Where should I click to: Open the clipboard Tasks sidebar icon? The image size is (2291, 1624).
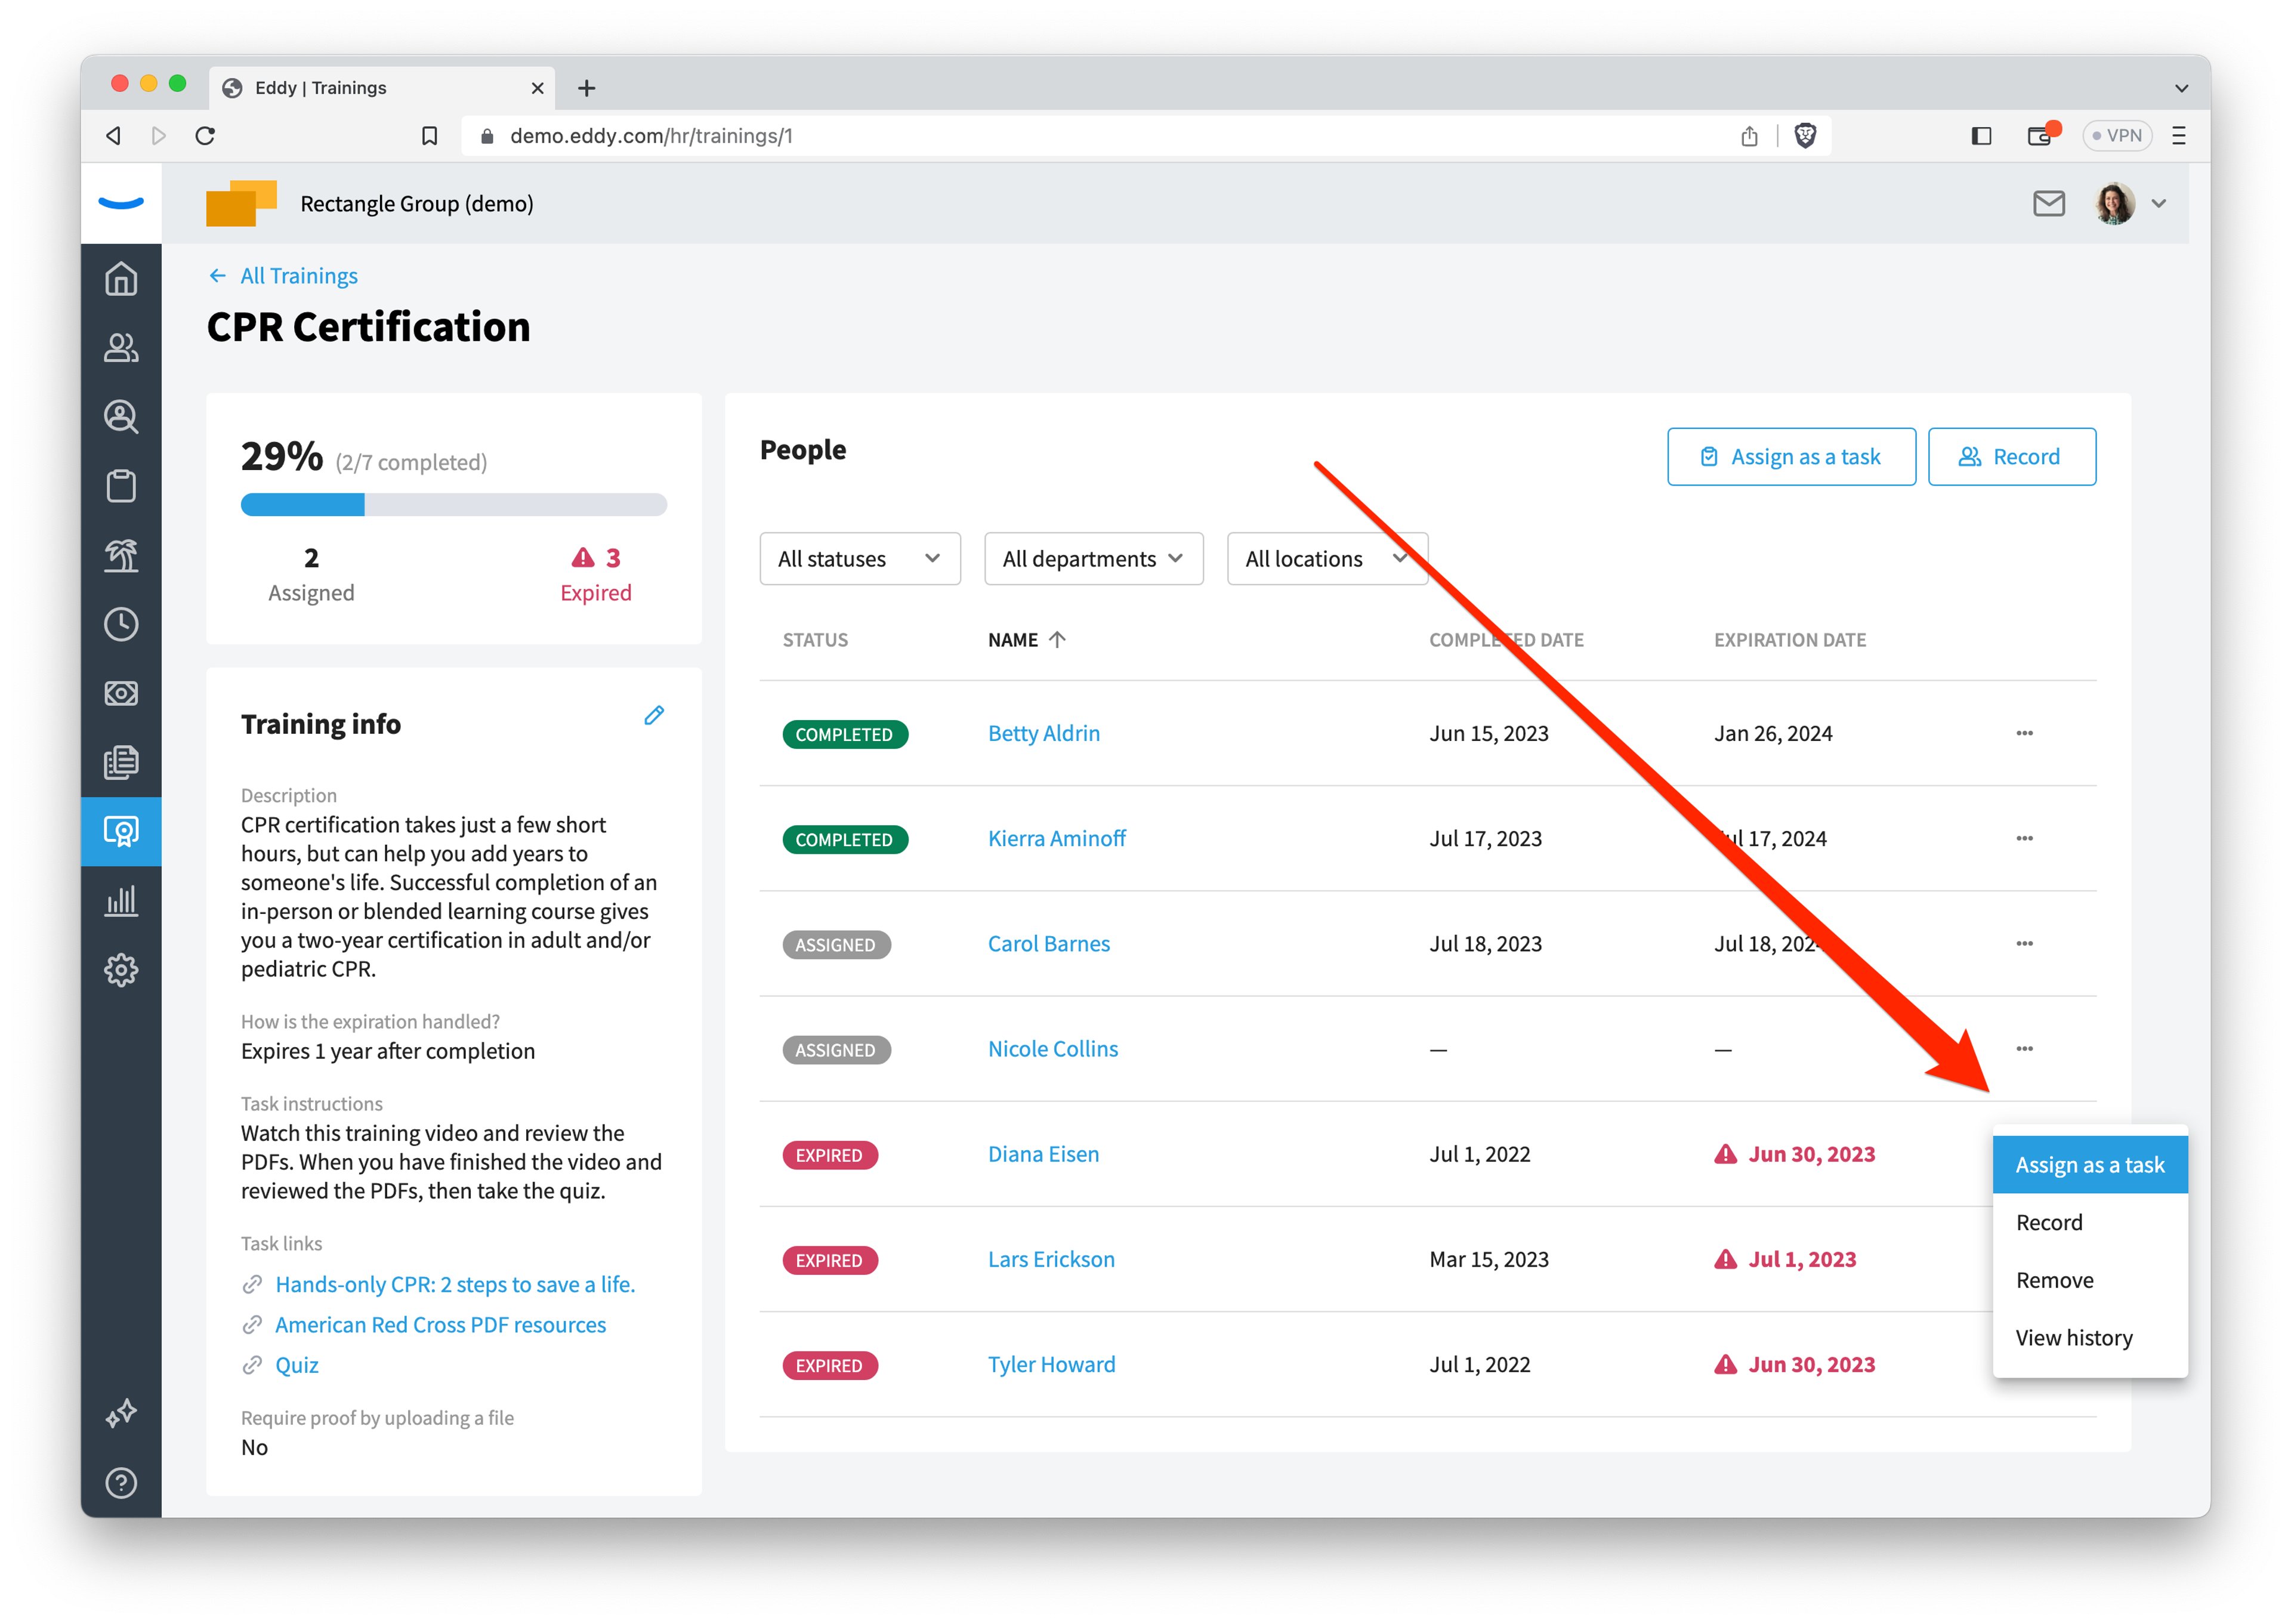pos(121,486)
